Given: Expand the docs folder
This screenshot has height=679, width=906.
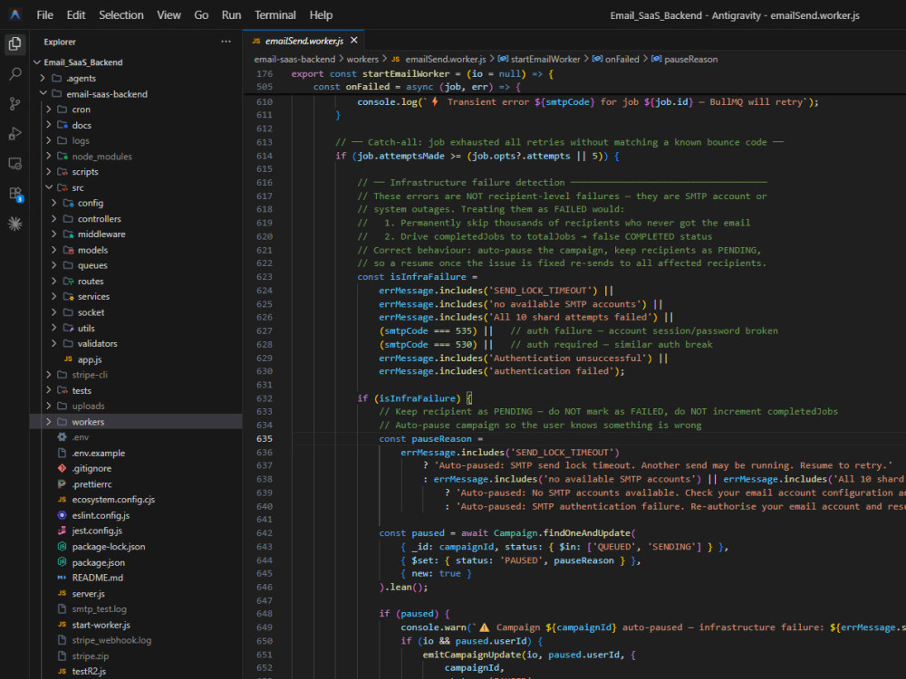Looking at the screenshot, I should click(x=82, y=125).
